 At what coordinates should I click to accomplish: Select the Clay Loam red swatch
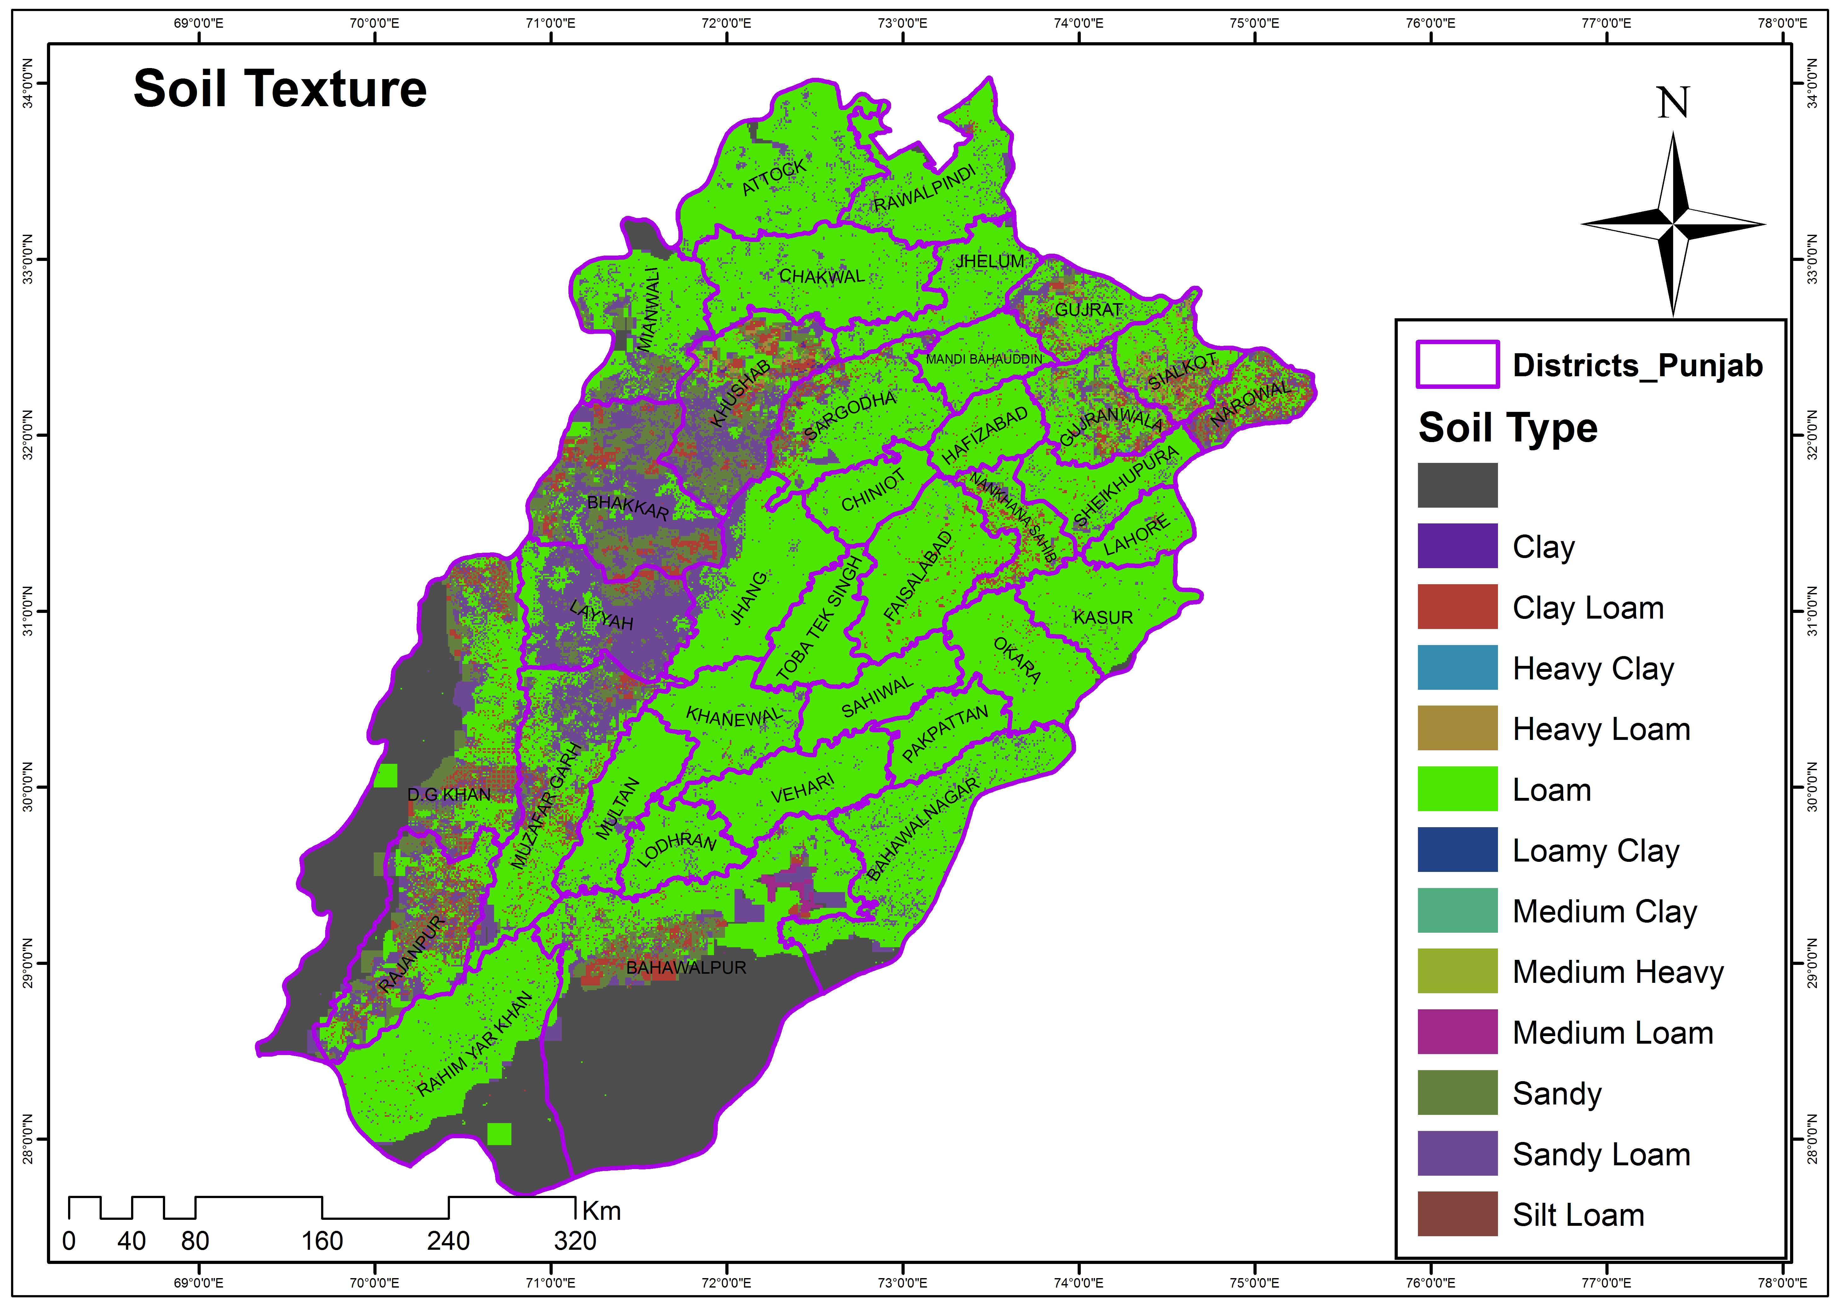(1457, 606)
